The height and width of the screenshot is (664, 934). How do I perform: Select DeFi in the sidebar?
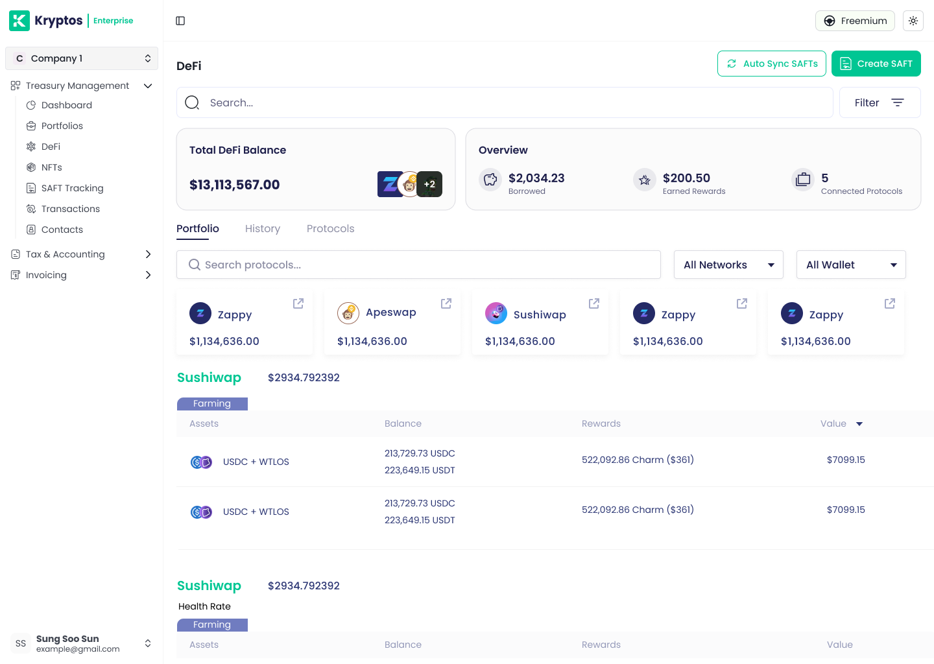51,147
